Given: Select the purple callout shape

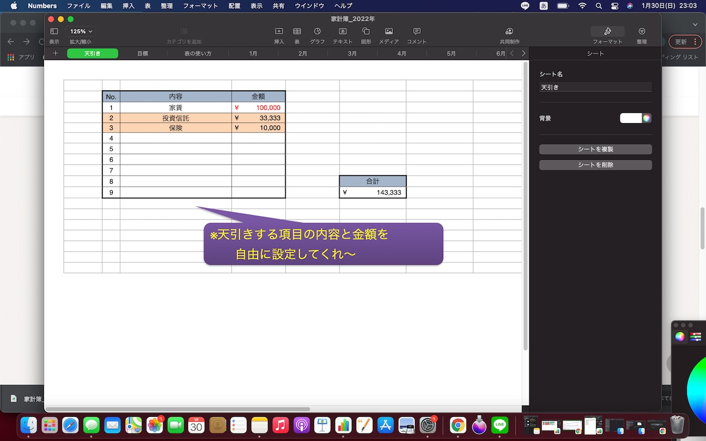Looking at the screenshot, I should 323,244.
